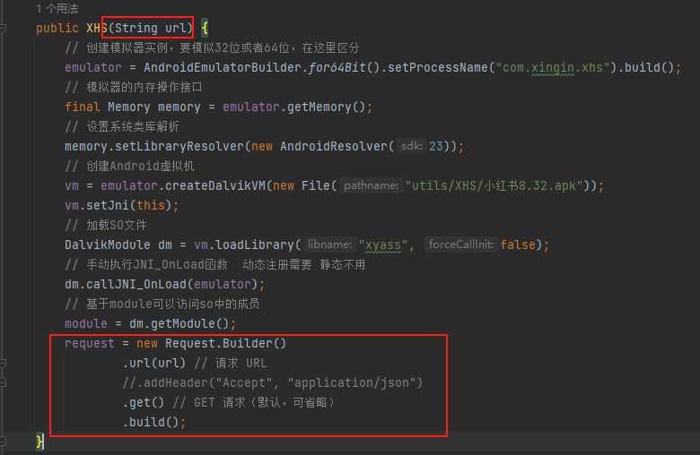Click the "String url" constructor parameter
Screen dimensions: 700x455
point(150,28)
